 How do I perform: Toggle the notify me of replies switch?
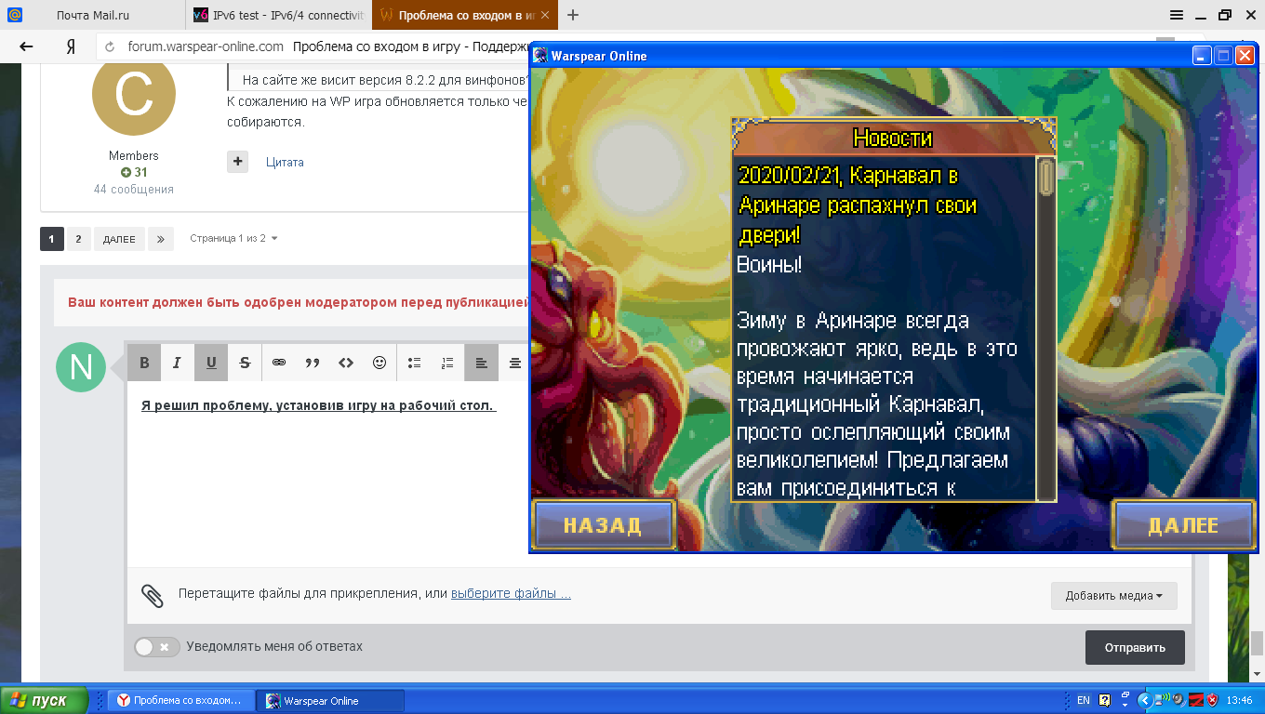click(x=157, y=647)
